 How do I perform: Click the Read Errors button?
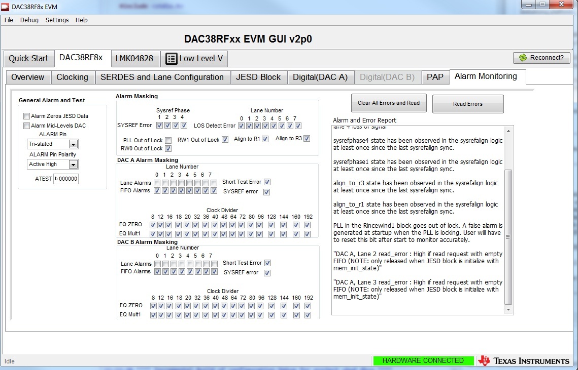click(x=468, y=104)
